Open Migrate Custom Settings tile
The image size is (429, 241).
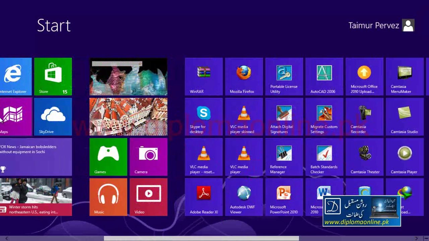pos(324,117)
